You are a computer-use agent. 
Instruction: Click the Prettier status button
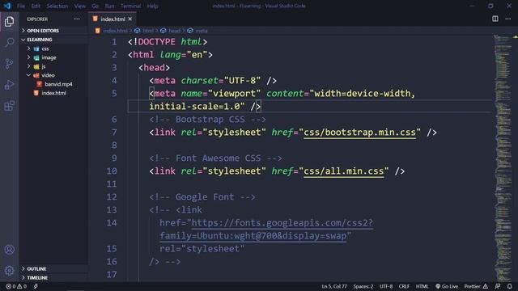(476, 286)
